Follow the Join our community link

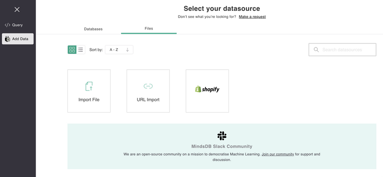point(278,154)
